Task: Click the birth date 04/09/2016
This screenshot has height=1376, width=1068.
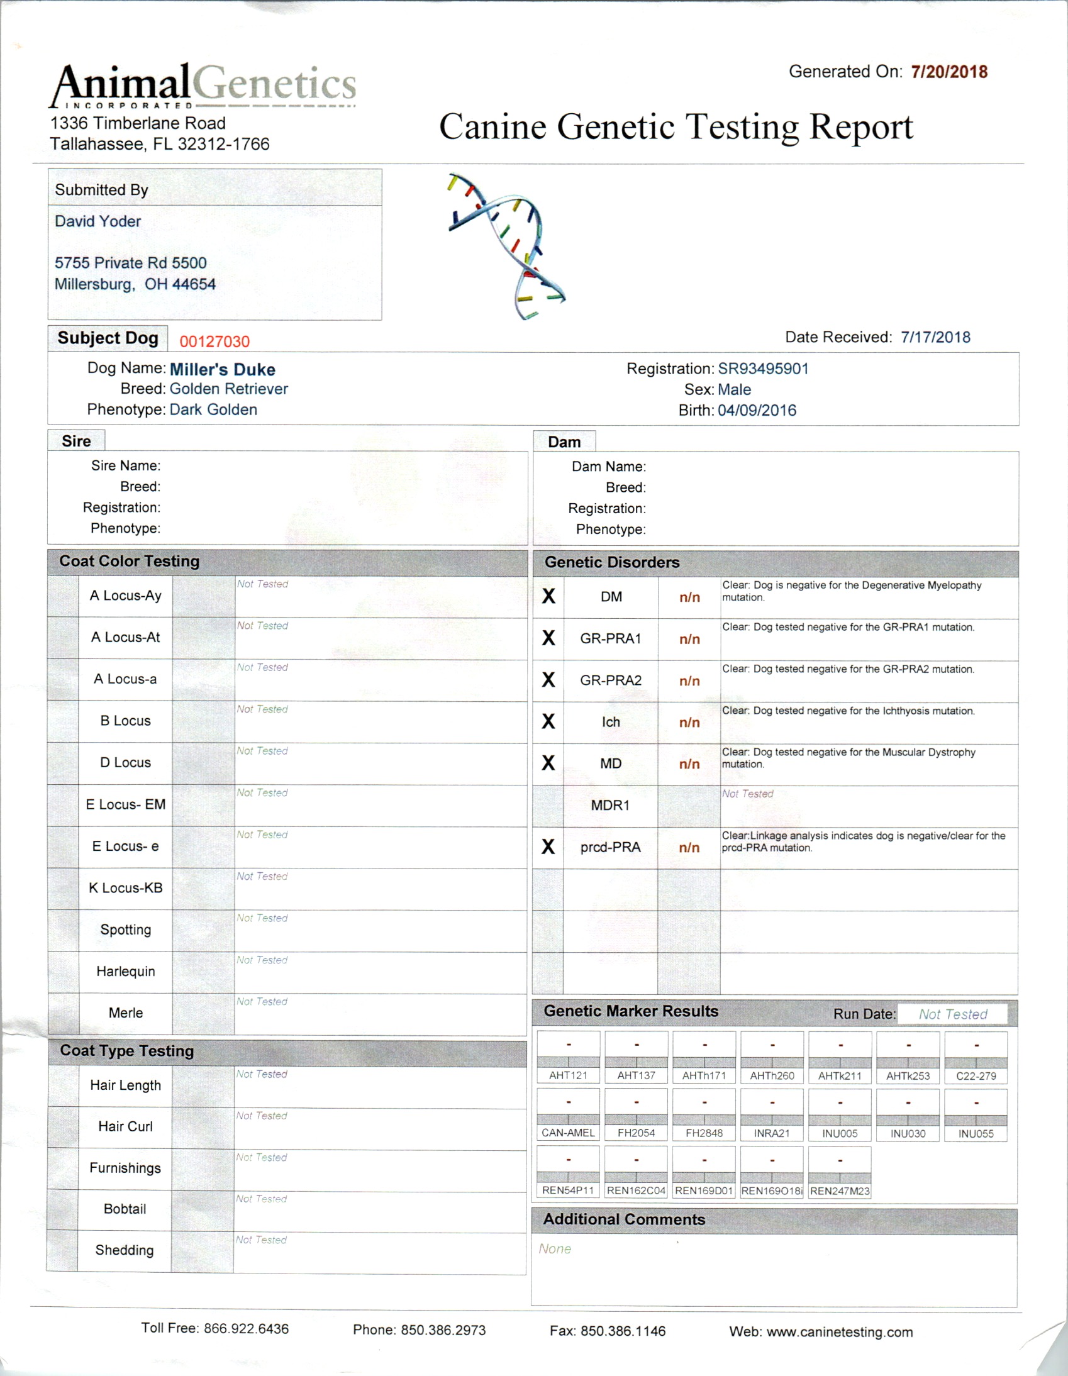Action: point(757,410)
